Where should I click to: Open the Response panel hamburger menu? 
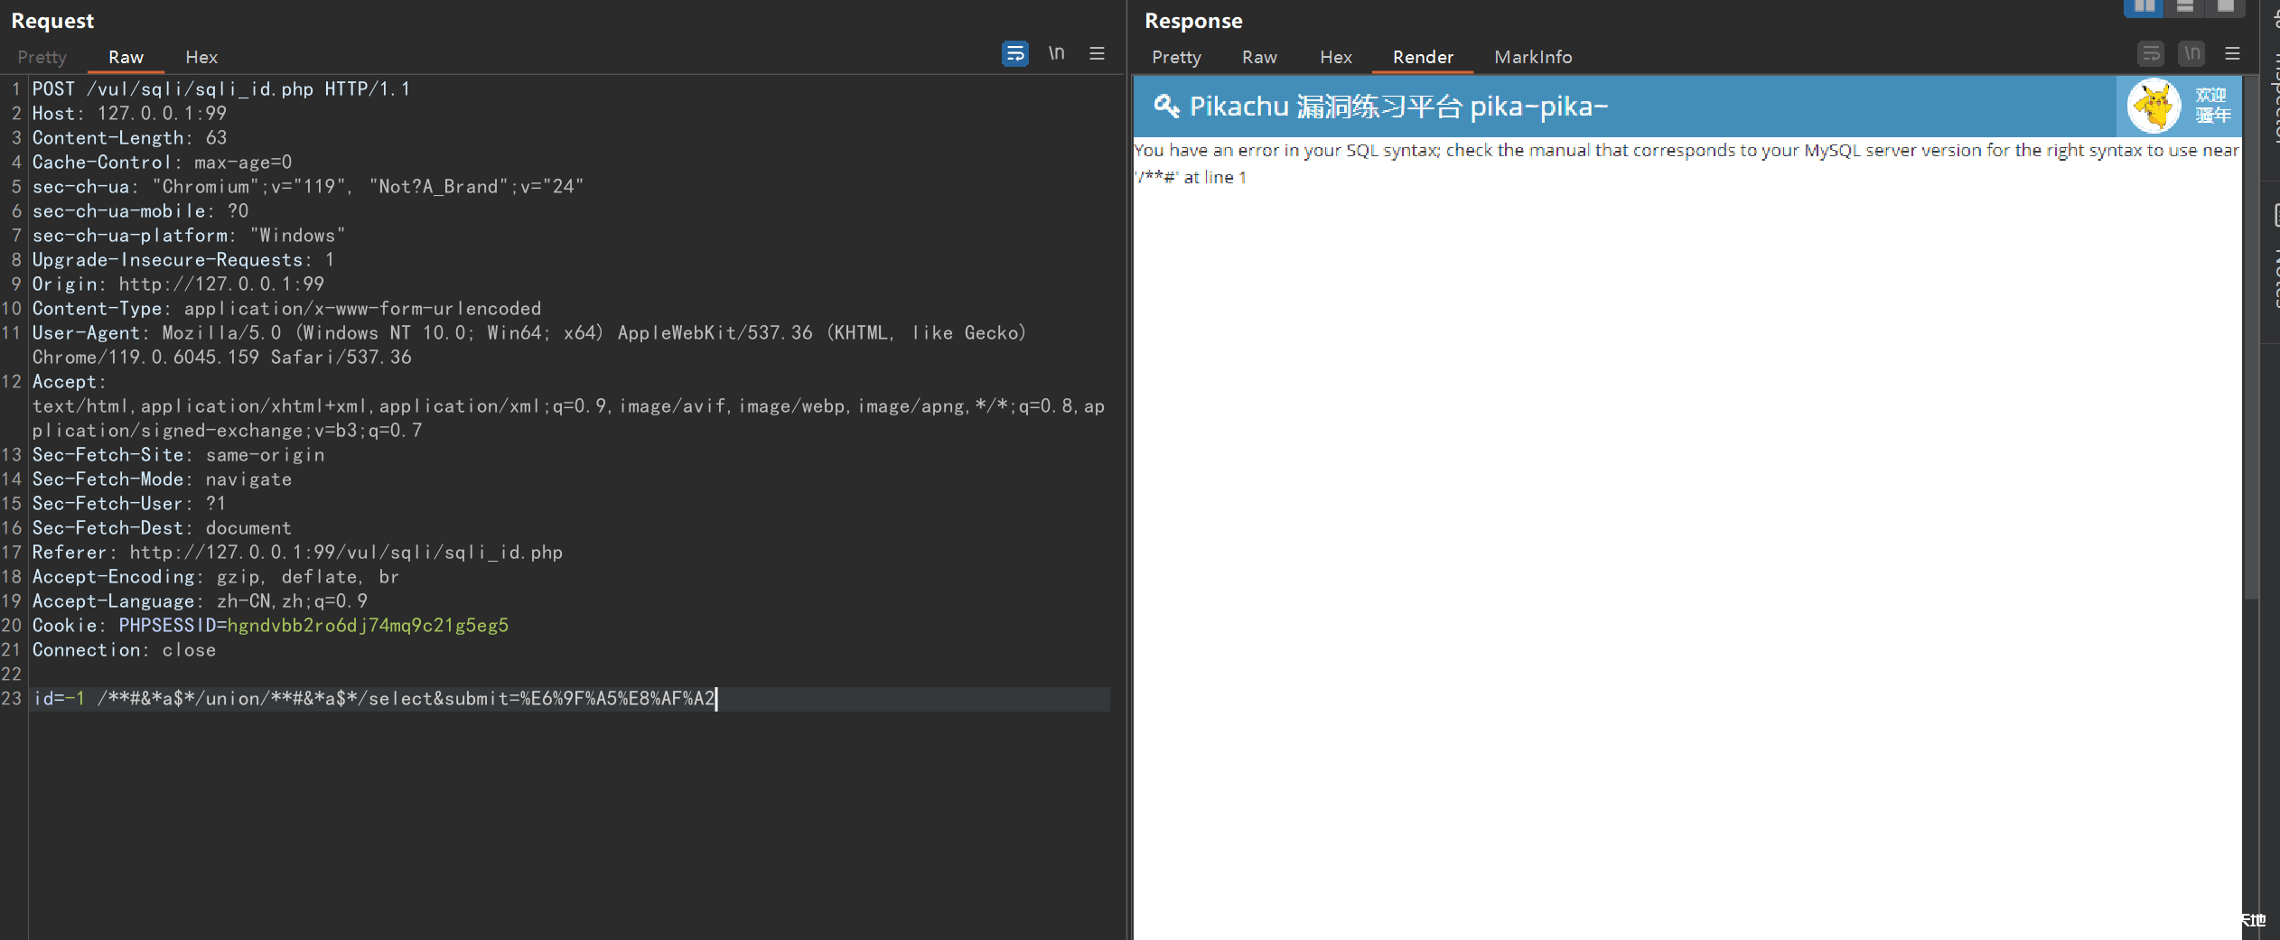point(2232,54)
